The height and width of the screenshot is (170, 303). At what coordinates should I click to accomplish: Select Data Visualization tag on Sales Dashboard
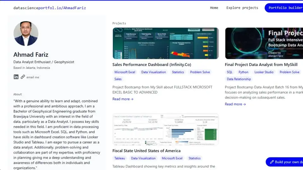coord(154,72)
